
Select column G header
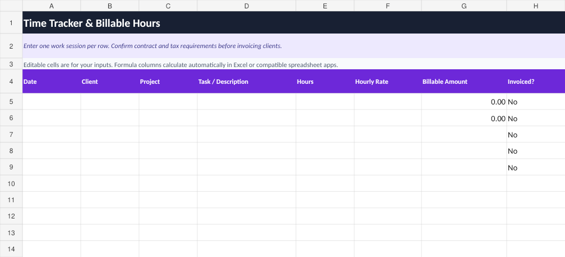point(464,6)
